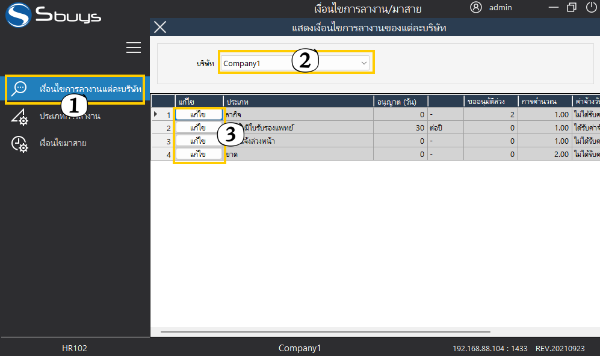The image size is (600, 356).
Task: Click แก้ไข button in row 4
Action: click(x=198, y=154)
